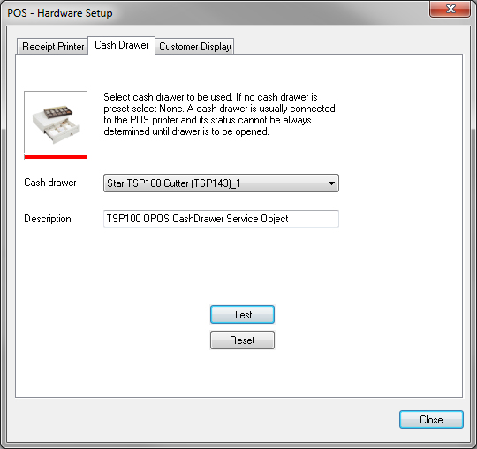Click the "Description" field label
The height and width of the screenshot is (449, 477).
[x=48, y=219]
